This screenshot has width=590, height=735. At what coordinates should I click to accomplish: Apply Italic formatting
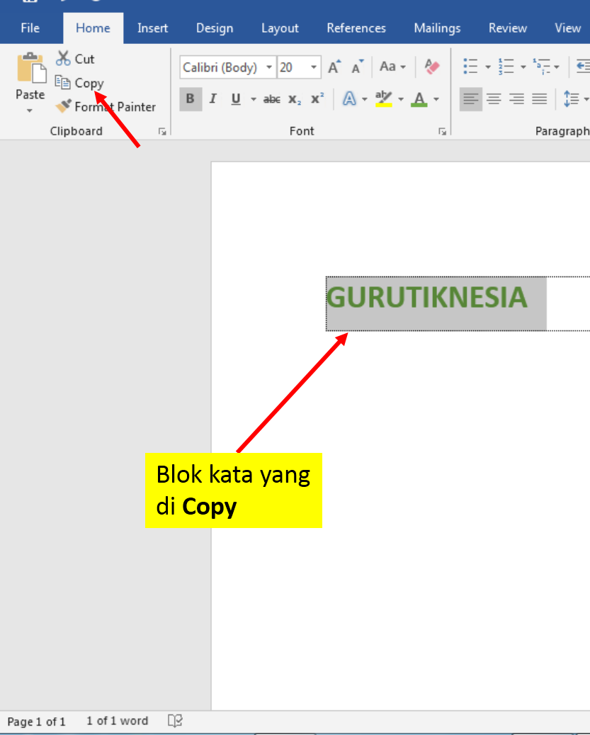click(x=212, y=99)
